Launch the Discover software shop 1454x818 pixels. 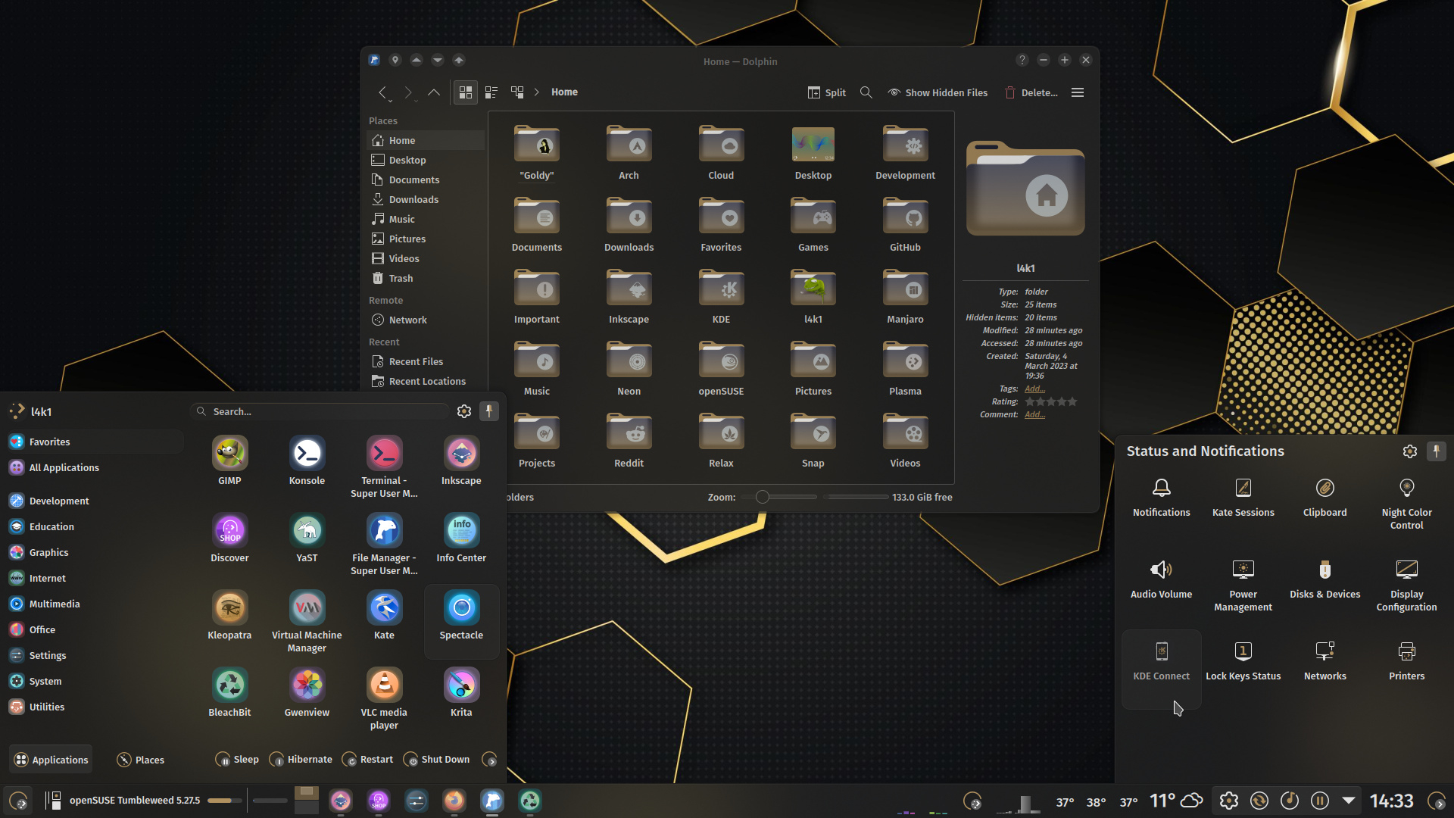coord(229,538)
